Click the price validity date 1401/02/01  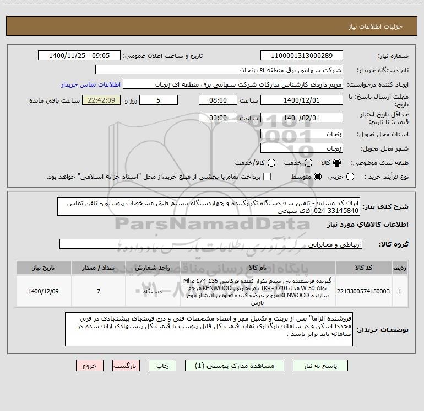(302, 118)
